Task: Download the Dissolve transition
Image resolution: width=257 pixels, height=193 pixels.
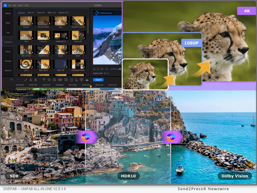Action: click(32, 24)
